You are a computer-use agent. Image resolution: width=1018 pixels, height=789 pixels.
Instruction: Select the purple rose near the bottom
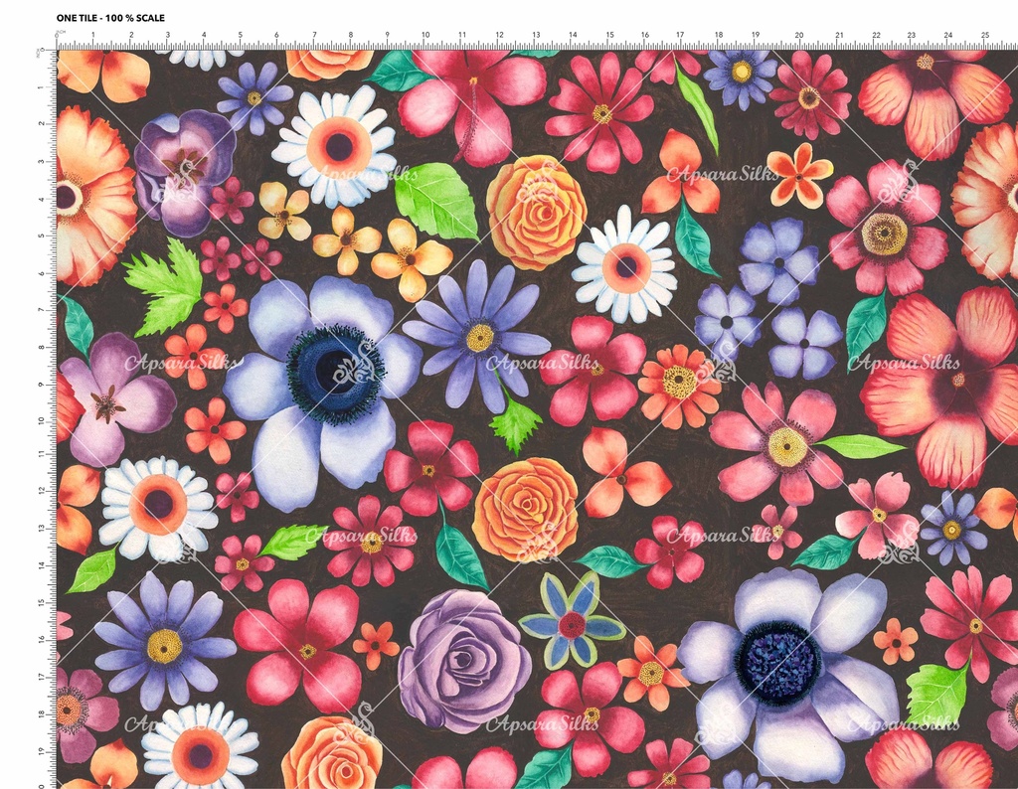464,659
